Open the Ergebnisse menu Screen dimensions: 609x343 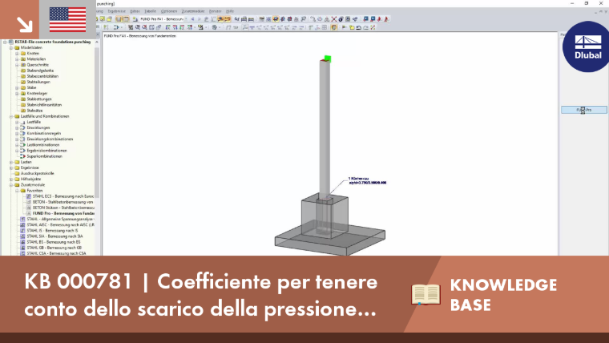pos(116,11)
